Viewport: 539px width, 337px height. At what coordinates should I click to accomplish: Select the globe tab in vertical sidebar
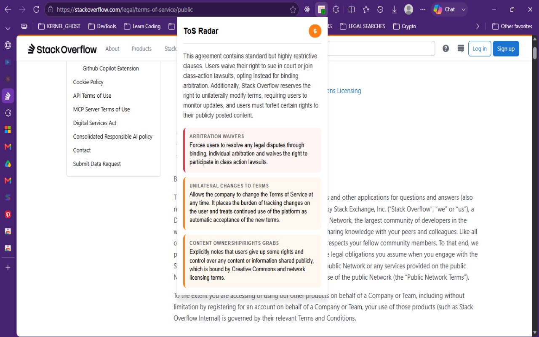pos(8,45)
